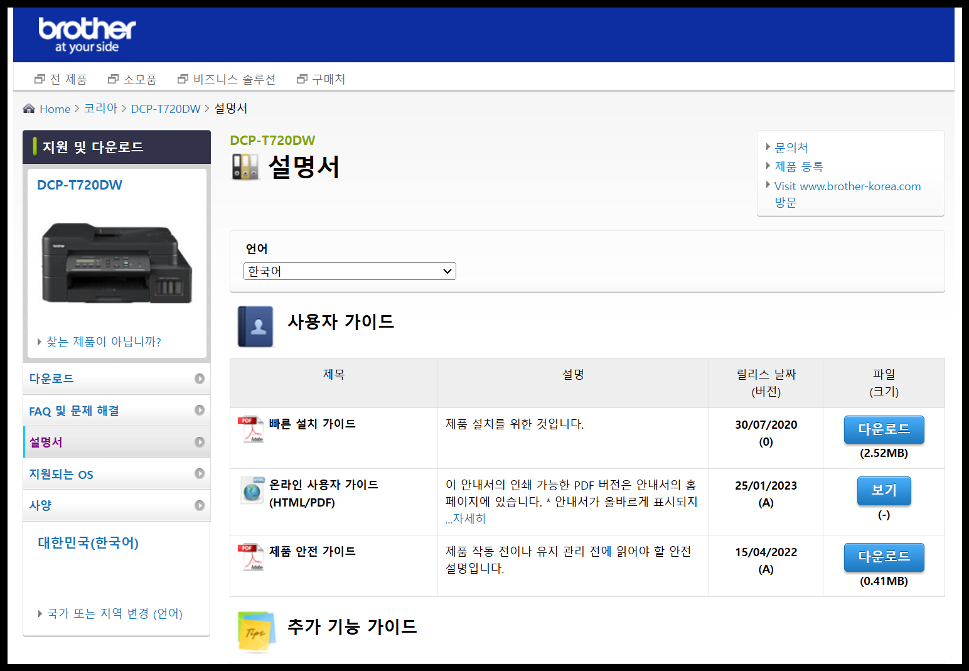This screenshot has width=969, height=671.
Task: Click arrow icon on 사양 sidebar row
Action: [x=200, y=505]
